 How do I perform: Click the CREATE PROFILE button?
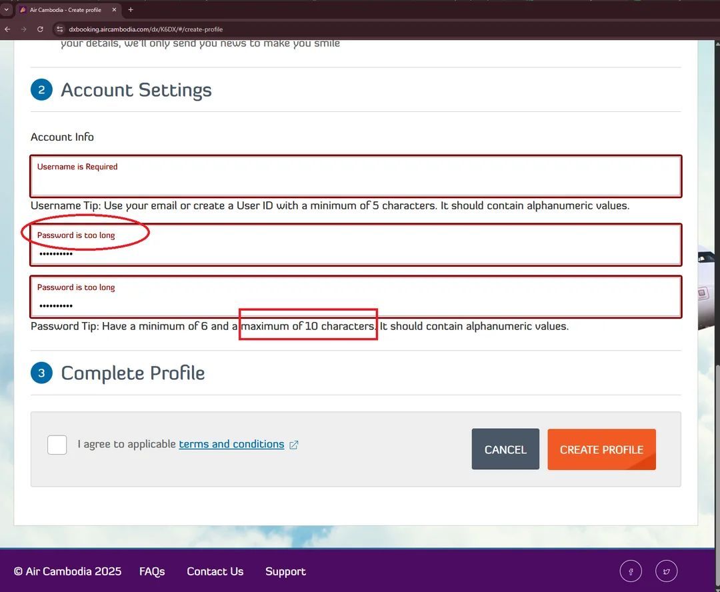(601, 449)
